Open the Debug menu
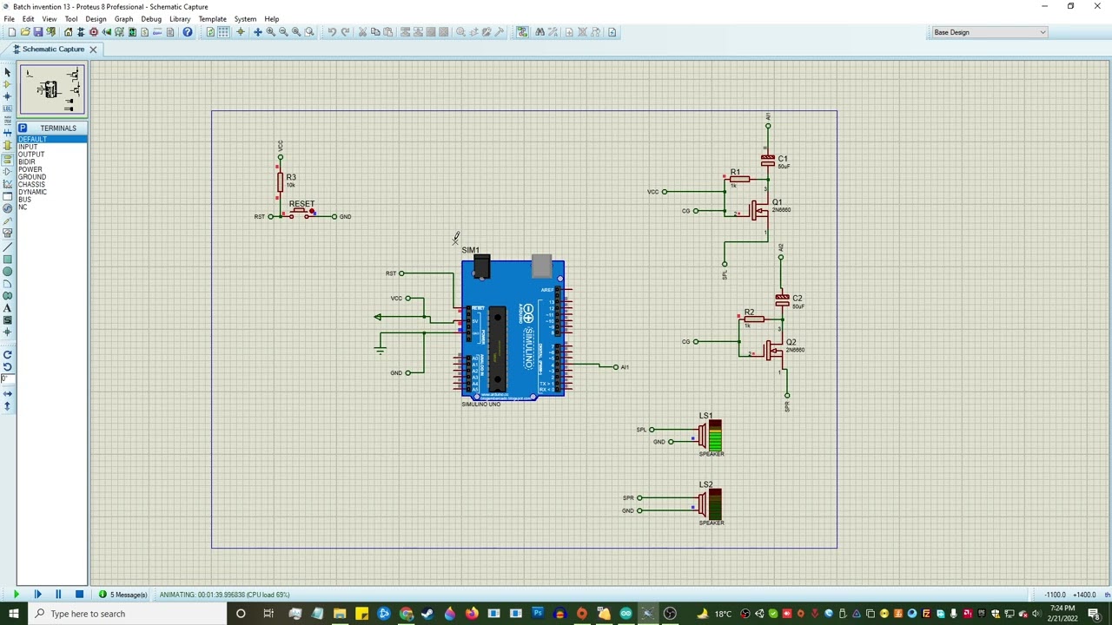The width and height of the screenshot is (1112, 625). click(151, 18)
